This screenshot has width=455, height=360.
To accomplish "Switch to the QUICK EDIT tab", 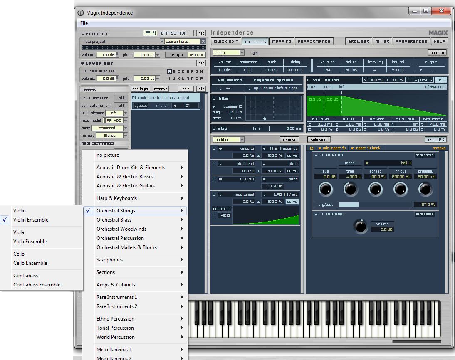I will point(226,42).
